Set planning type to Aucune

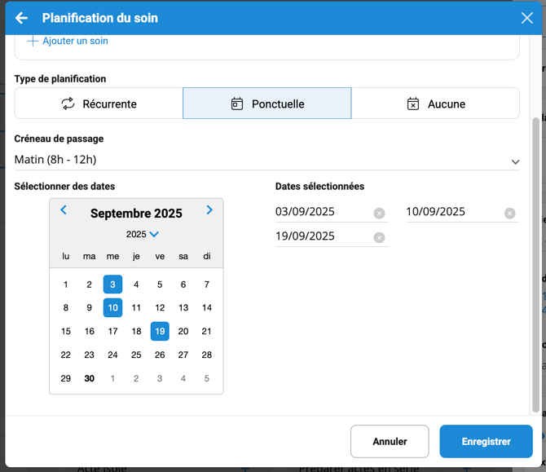[435, 104]
